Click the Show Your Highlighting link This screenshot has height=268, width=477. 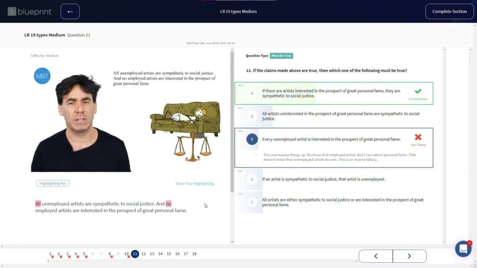(x=194, y=183)
